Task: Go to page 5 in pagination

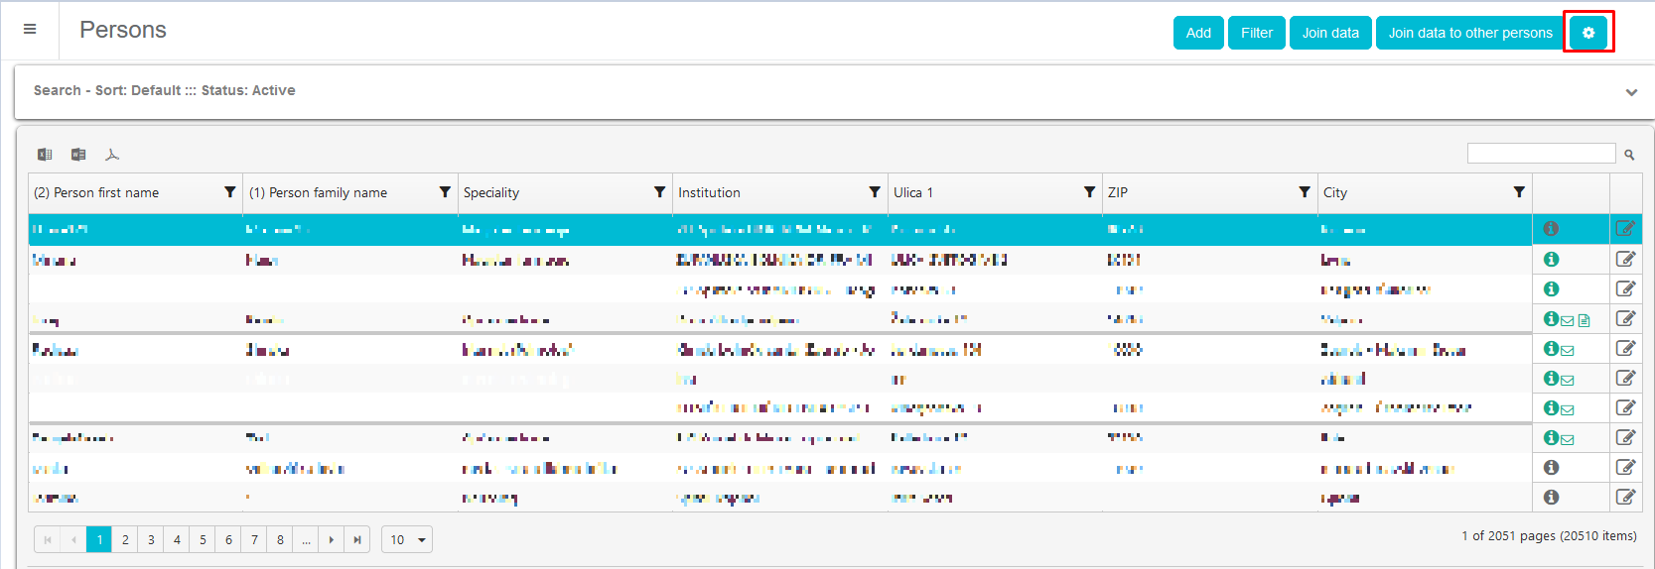Action: [x=203, y=539]
